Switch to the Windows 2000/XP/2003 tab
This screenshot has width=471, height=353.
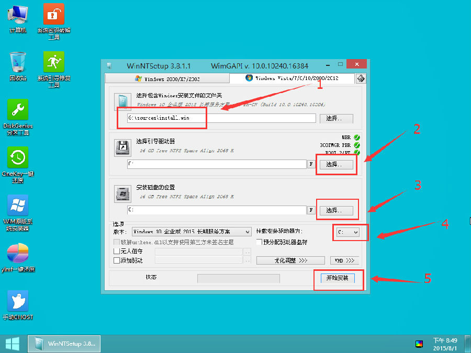(x=171, y=77)
